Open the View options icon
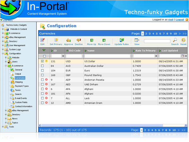This screenshot has width=189, height=142. coord(137,40)
